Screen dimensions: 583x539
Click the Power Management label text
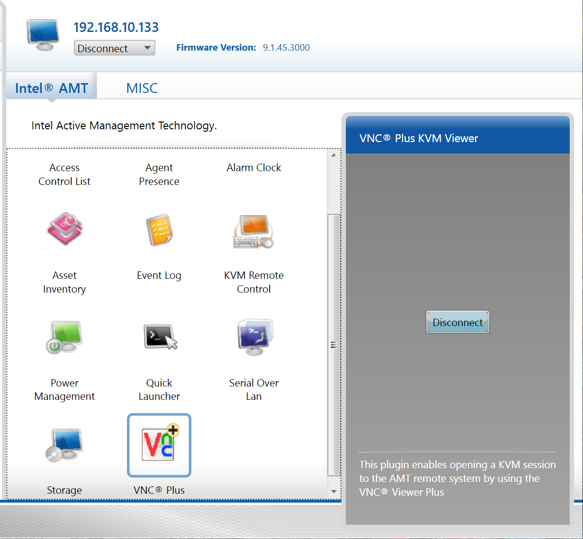pyautogui.click(x=64, y=389)
